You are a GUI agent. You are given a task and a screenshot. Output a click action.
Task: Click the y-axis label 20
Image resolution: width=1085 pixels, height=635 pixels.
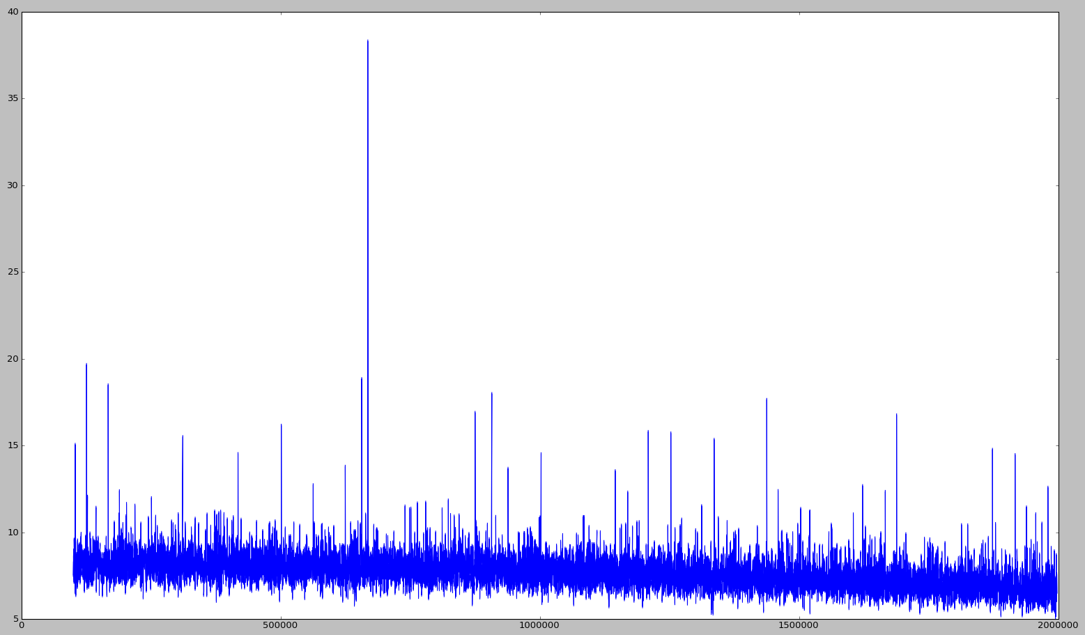click(x=13, y=359)
